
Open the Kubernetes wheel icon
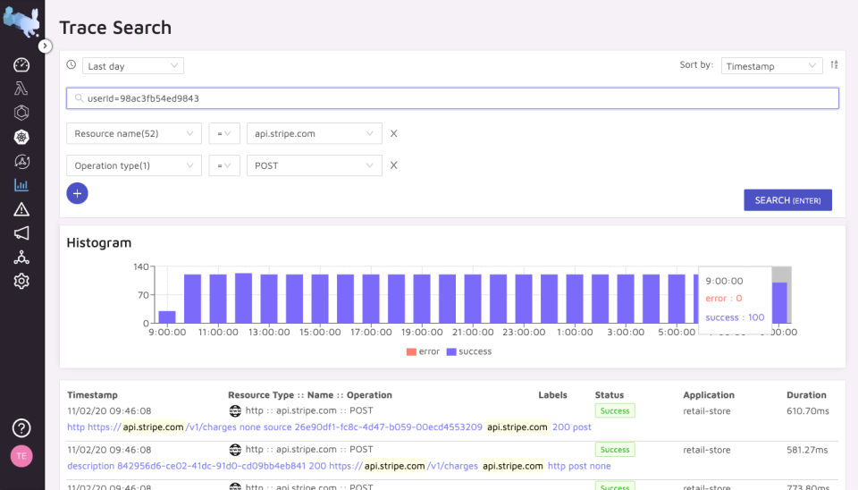click(21, 137)
